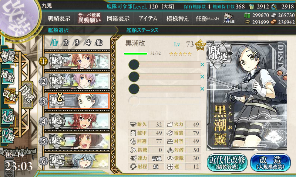Select the second empty equipment slot
Screen dimensions: 296x177
(x=164, y=77)
